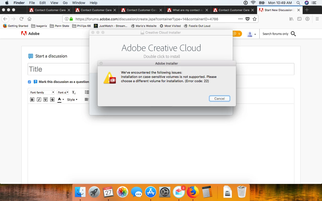Viewport: 322px width, 201px height.
Task: Bookmark this page with star icon
Action: point(255,19)
